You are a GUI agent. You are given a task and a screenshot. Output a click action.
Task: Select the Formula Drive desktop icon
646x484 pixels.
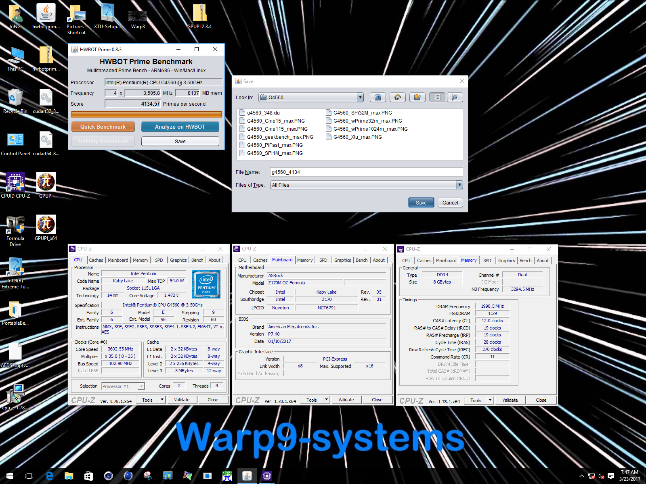pos(15,231)
